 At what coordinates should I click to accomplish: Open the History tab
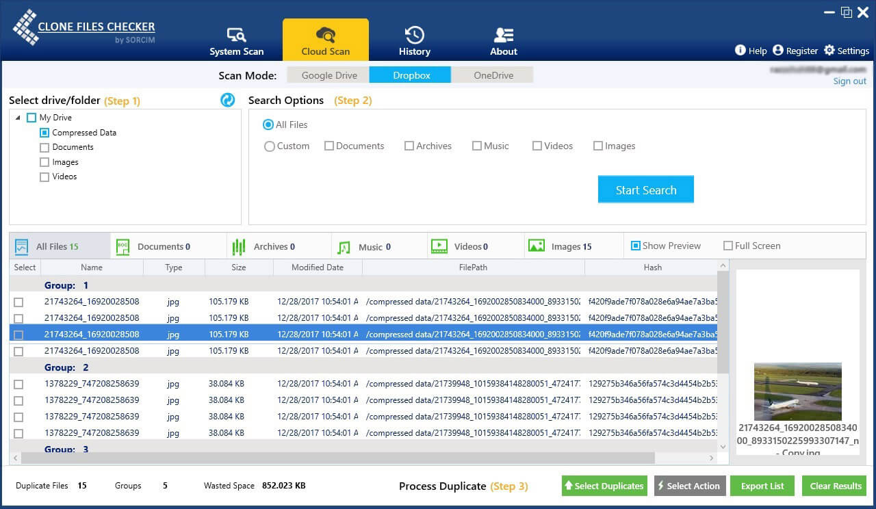(x=415, y=41)
